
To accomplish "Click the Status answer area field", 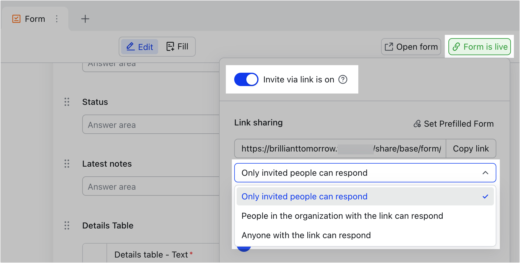I will [151, 124].
